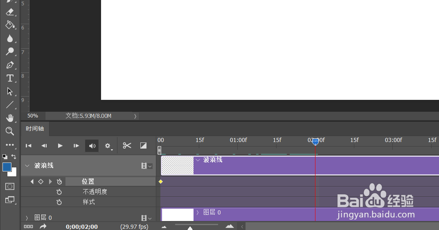Jump to 01:00f on the time ruler
Screen dimensions: 439x230
(238, 140)
